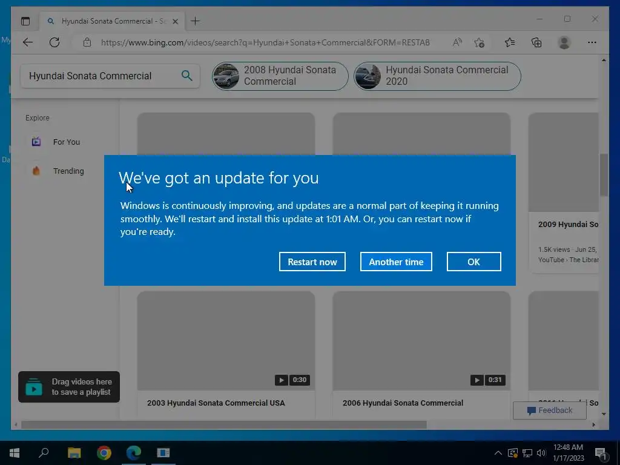Select Hyundai Sonata Commercial 2020 suggestion

[437, 76]
